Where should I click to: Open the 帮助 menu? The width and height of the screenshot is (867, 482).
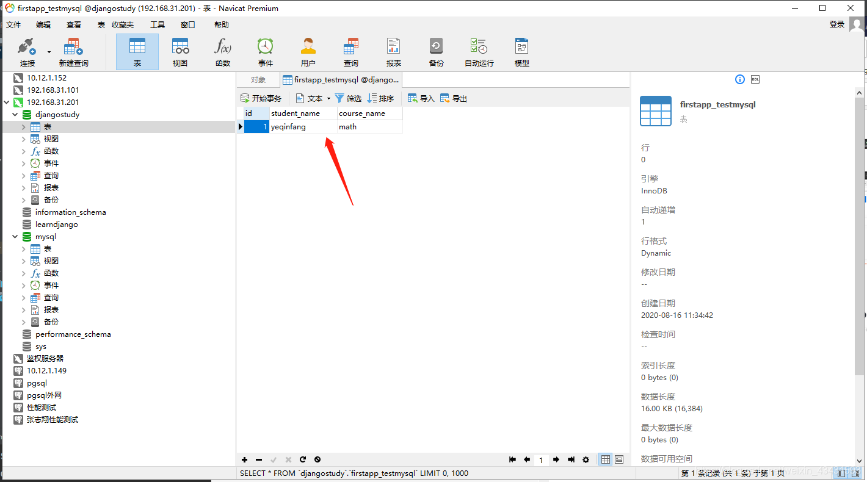click(222, 25)
